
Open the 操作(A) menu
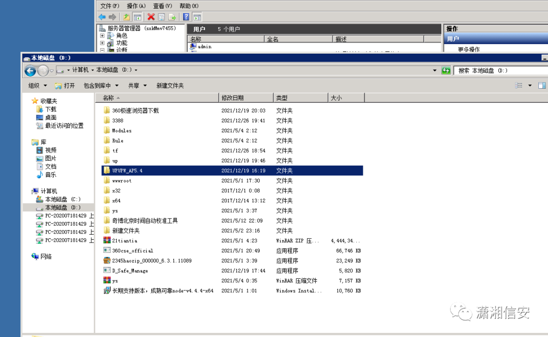(136, 6)
